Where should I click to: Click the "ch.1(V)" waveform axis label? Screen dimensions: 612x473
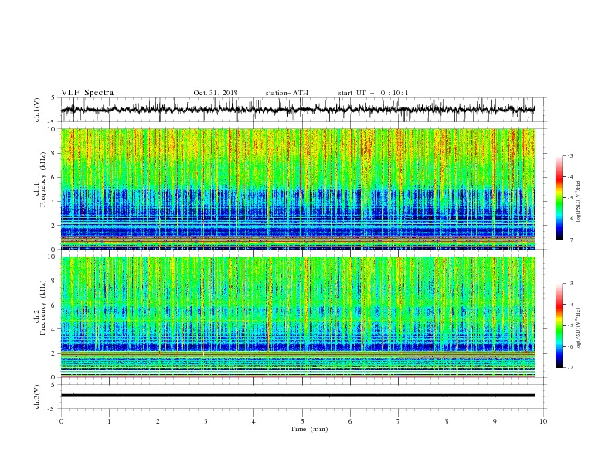[x=37, y=110]
